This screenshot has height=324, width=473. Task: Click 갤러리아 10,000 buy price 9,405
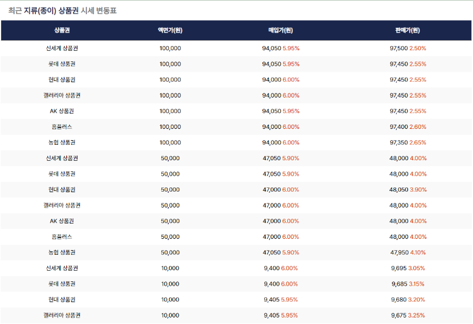coord(271,315)
